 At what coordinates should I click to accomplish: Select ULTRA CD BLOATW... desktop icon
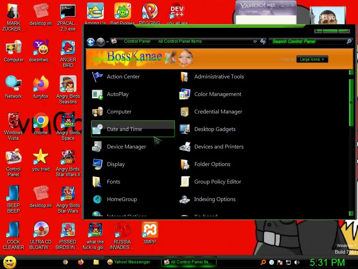pyautogui.click(x=41, y=236)
